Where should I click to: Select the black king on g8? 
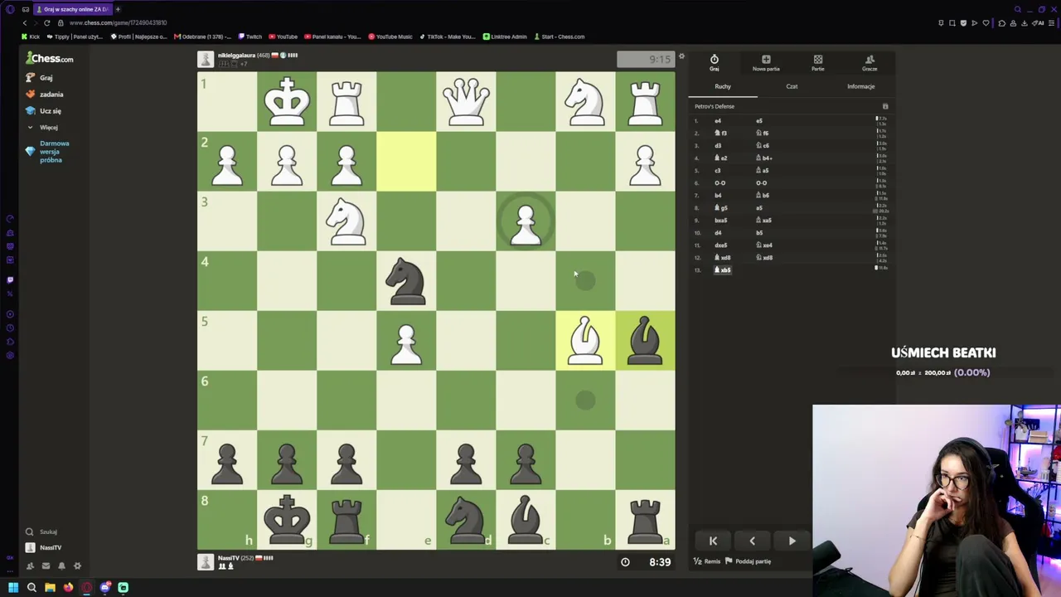click(287, 519)
